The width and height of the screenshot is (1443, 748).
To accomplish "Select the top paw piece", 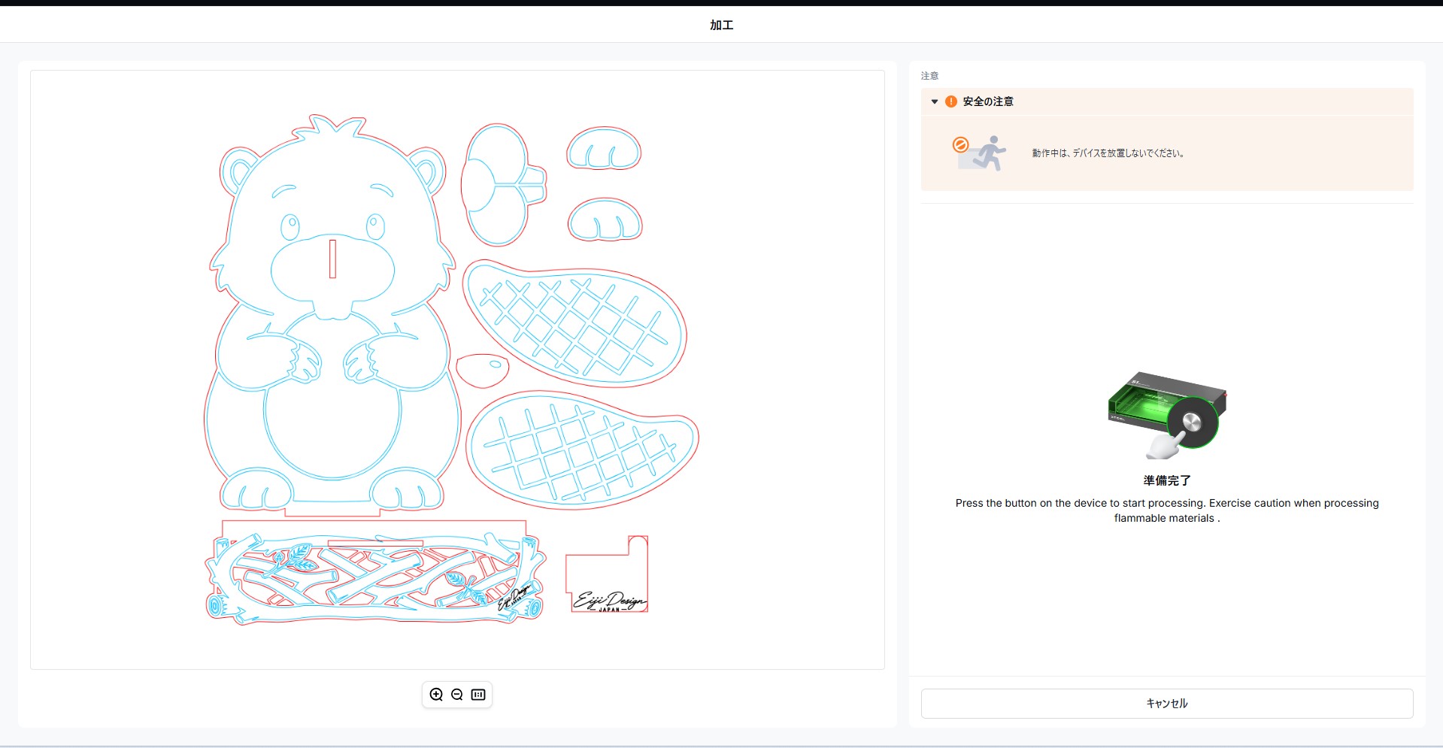I will pyautogui.click(x=604, y=148).
